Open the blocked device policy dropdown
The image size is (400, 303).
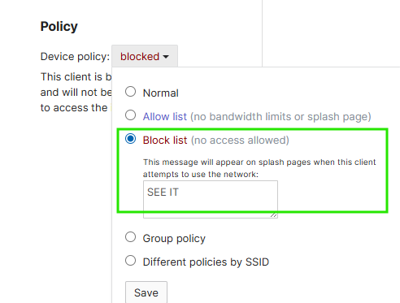[145, 56]
